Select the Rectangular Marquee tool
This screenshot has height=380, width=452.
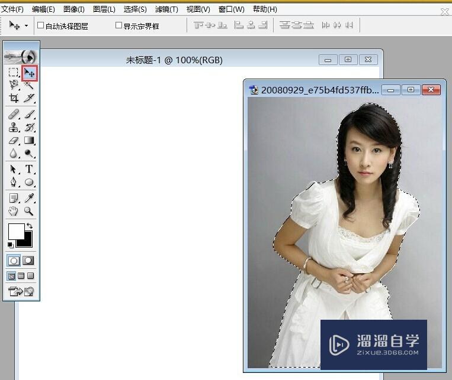click(13, 72)
